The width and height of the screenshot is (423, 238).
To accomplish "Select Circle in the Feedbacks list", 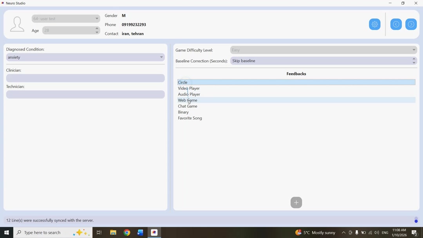I will point(296,82).
